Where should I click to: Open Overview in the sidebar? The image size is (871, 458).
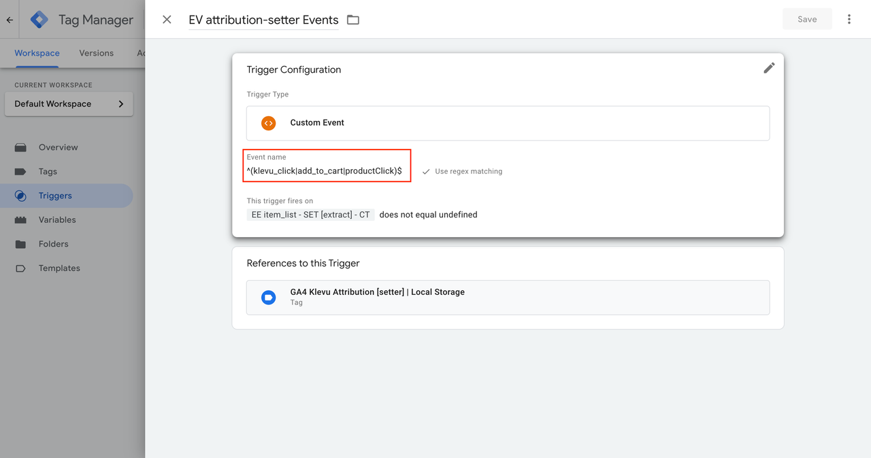click(58, 147)
